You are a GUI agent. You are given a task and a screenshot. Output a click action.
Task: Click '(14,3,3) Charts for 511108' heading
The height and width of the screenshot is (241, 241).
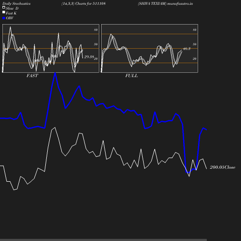[83, 3]
